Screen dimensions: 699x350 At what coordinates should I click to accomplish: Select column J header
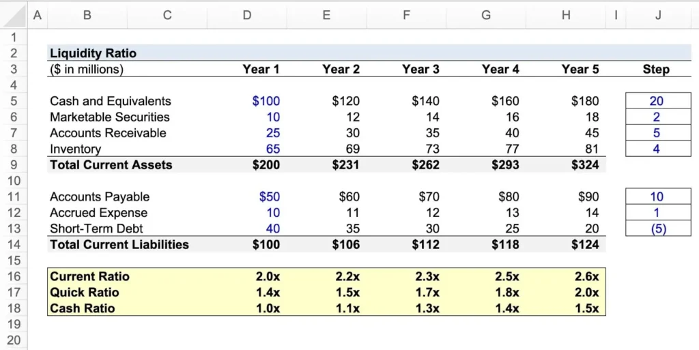coord(656,15)
